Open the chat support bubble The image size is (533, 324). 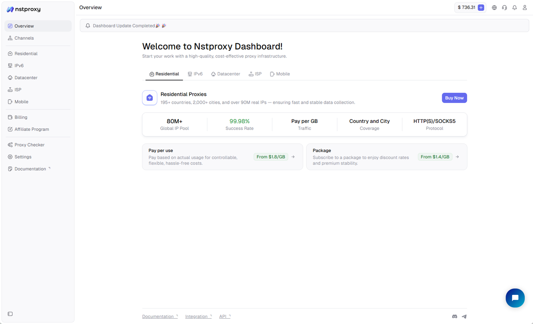pyautogui.click(x=515, y=298)
